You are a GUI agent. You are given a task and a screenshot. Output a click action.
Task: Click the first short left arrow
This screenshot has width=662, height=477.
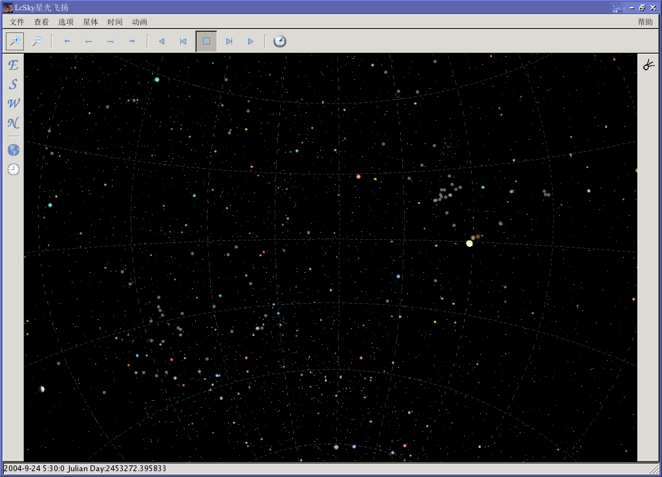pos(67,41)
